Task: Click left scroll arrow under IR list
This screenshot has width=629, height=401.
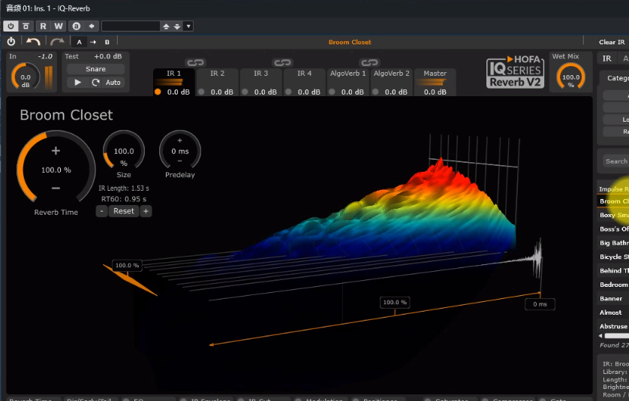Action: point(600,336)
